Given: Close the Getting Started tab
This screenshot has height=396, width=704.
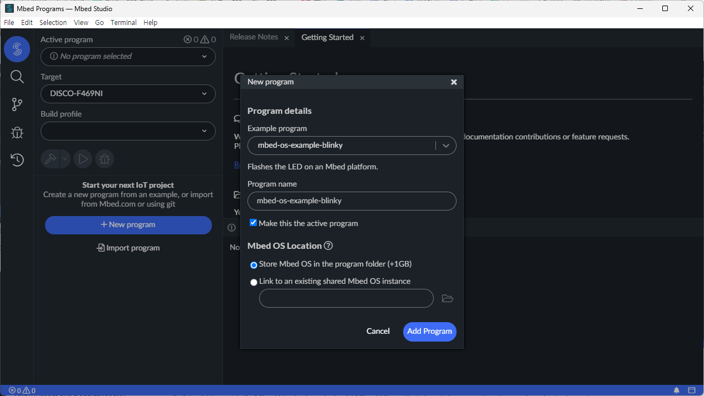Looking at the screenshot, I should [362, 38].
